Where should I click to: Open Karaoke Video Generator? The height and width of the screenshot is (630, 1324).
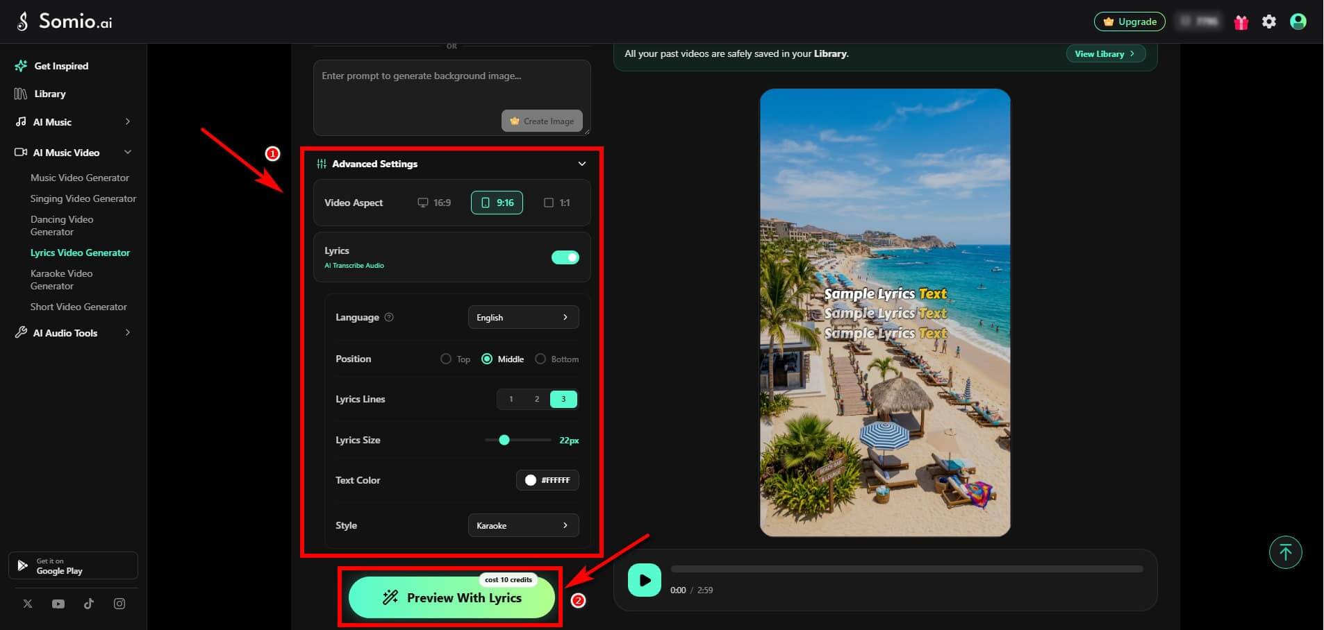click(x=62, y=280)
